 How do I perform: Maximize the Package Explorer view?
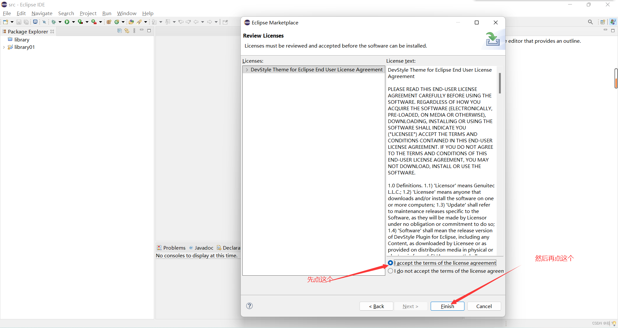pos(149,31)
